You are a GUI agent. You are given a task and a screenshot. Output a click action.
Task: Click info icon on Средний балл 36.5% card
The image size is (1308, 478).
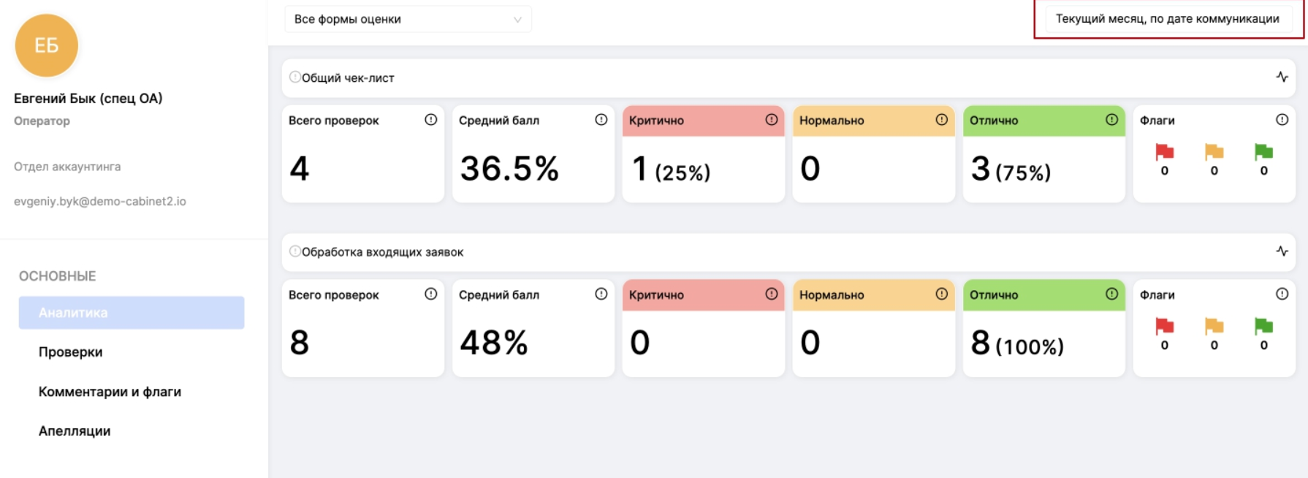click(601, 120)
